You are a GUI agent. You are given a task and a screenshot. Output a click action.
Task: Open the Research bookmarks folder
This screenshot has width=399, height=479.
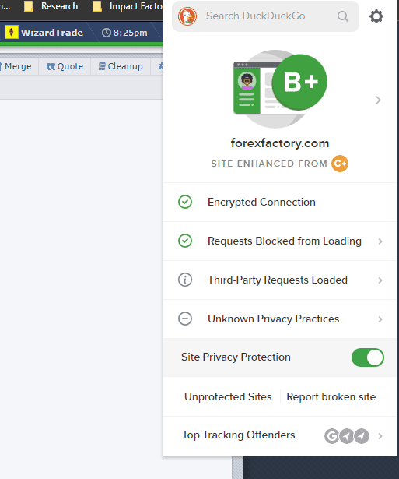(51, 6)
